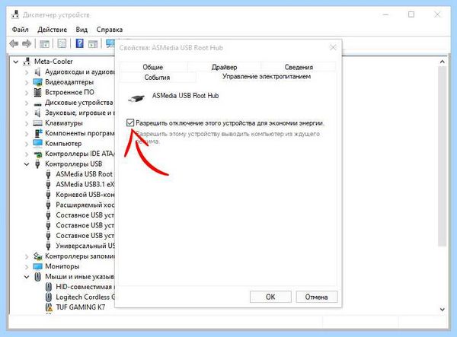Click the blue Help question mark toolbar icon
The height and width of the screenshot is (337, 457).
(x=79, y=43)
